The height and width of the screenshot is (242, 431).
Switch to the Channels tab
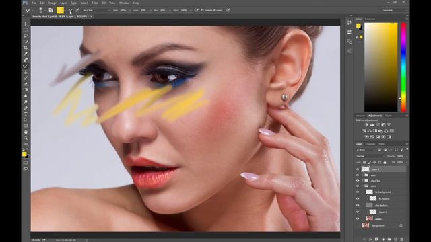[x=370, y=144]
